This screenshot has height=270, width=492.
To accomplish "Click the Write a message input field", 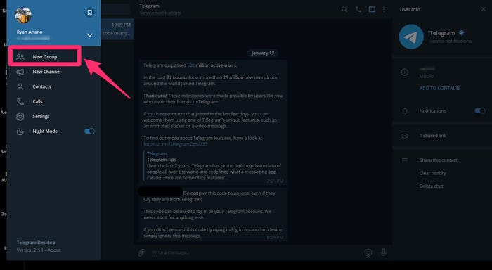I will (254, 252).
